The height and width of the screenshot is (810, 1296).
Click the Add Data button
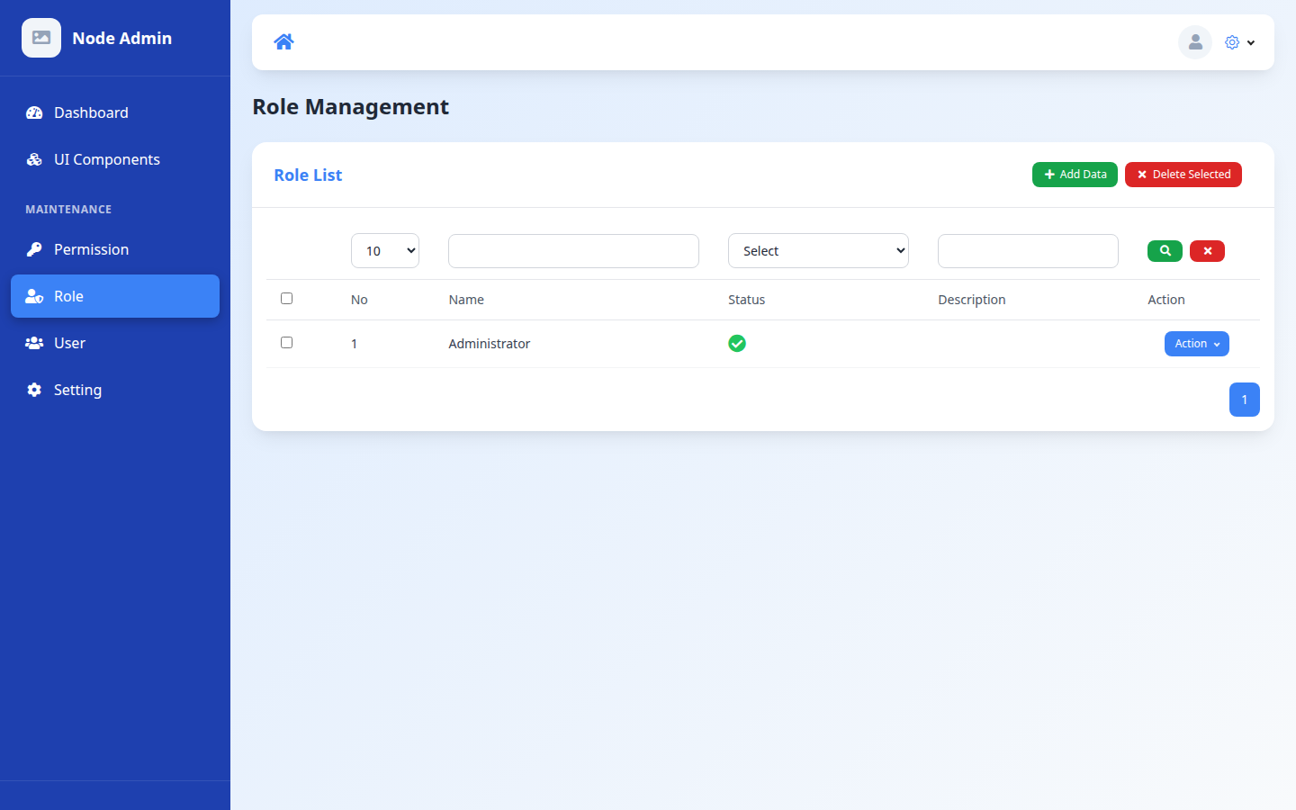click(1075, 175)
